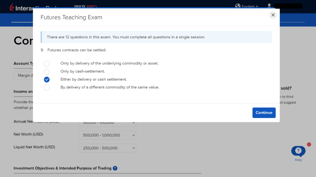Reselect 'Either by delivery or cash settlement'
Screen dimensions: 316x177
pos(47,79)
